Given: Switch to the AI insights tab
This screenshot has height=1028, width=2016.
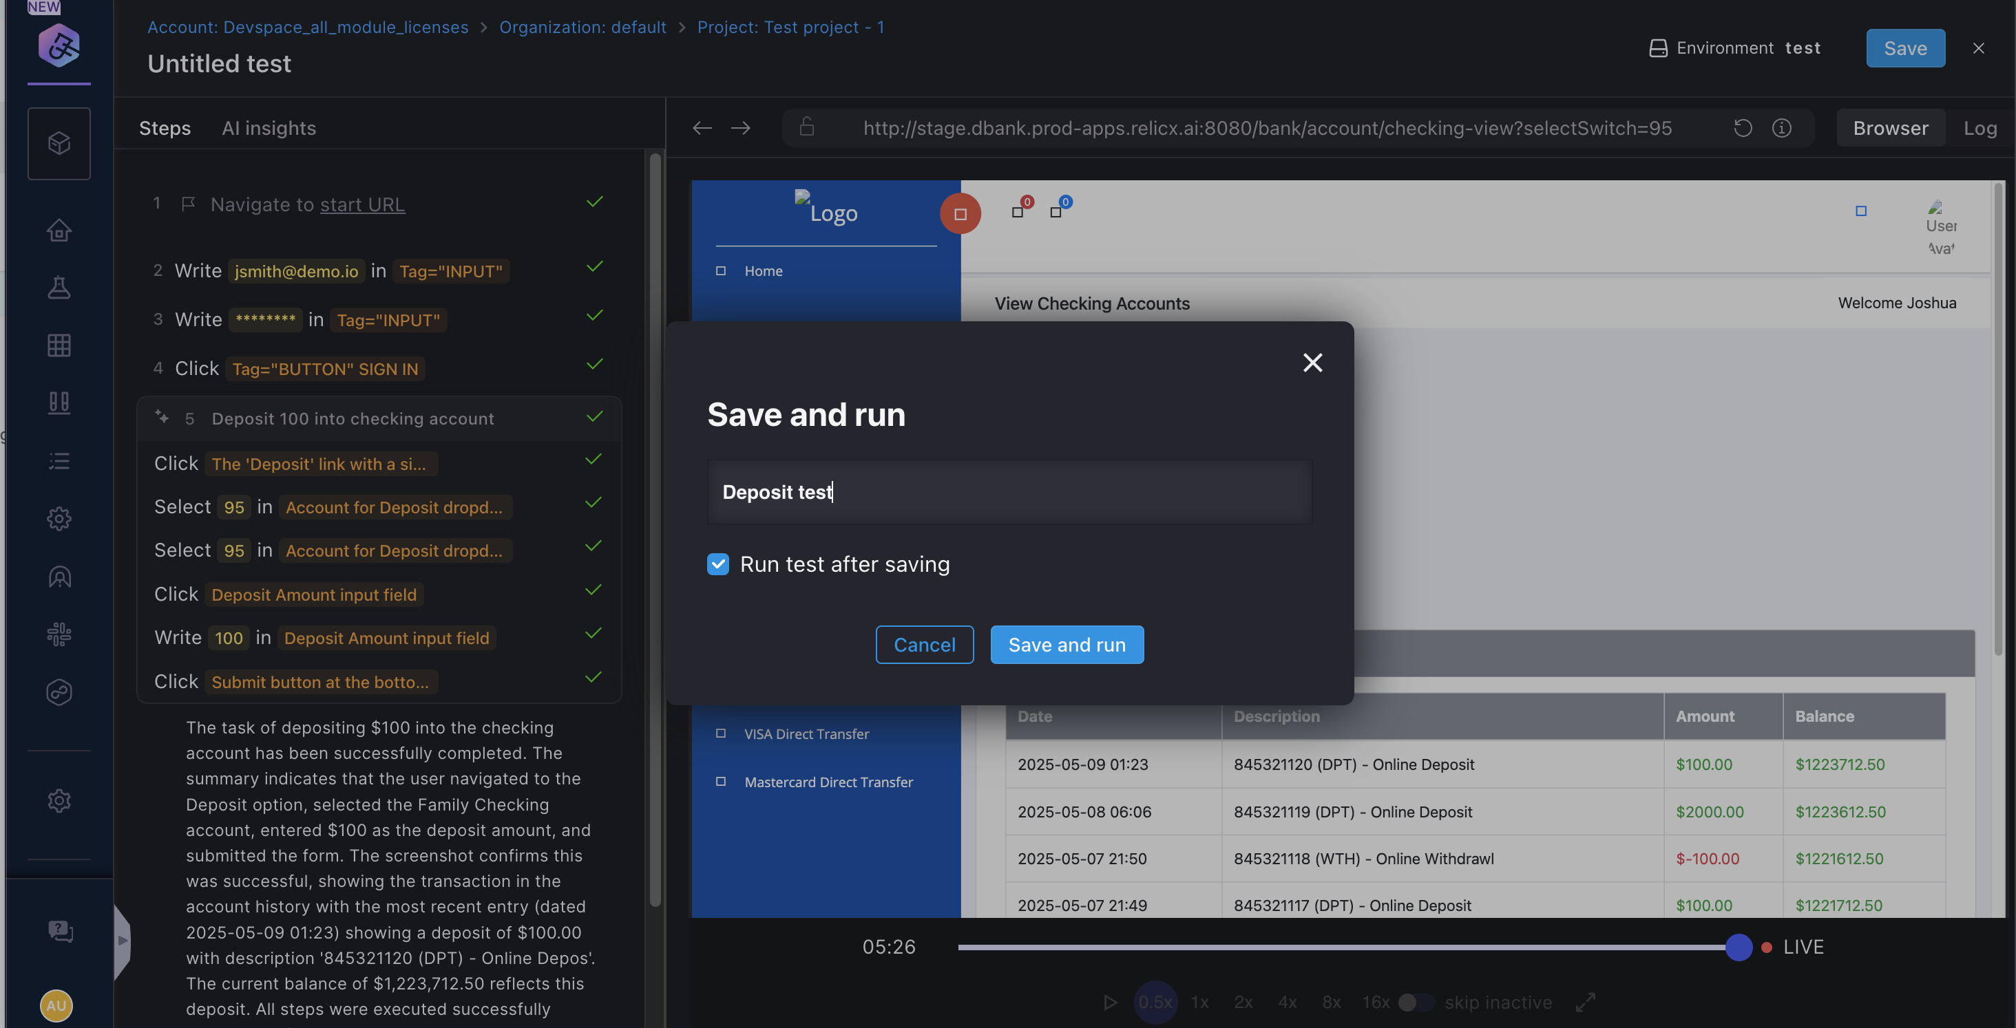Looking at the screenshot, I should [269, 127].
